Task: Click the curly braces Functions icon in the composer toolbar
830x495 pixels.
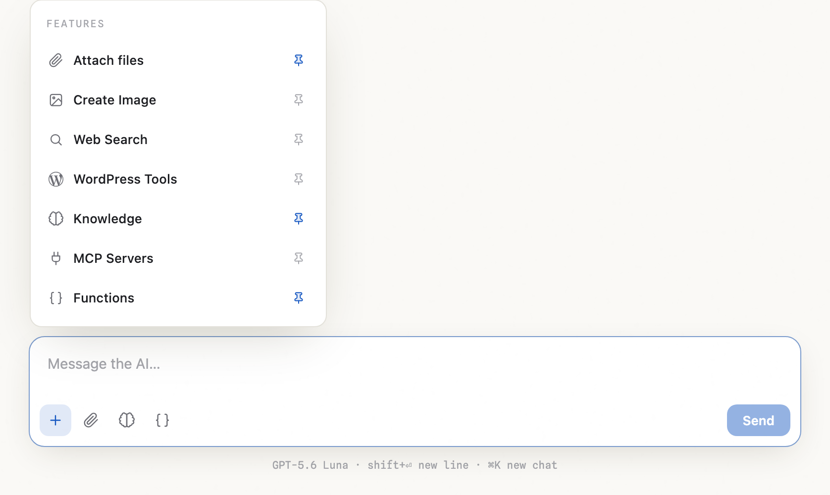Action: click(162, 420)
